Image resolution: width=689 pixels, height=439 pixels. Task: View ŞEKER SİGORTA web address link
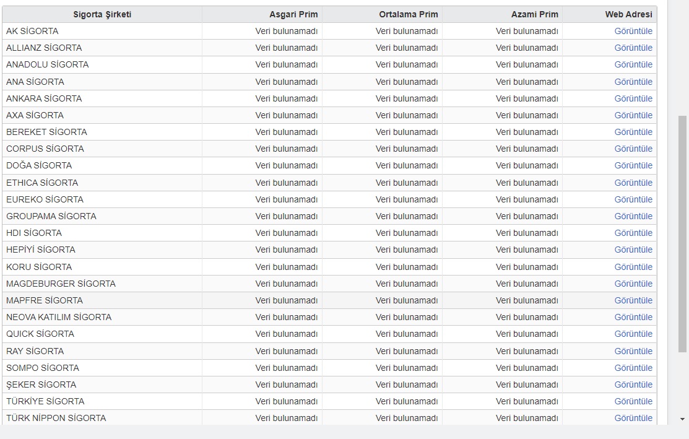tap(633, 384)
